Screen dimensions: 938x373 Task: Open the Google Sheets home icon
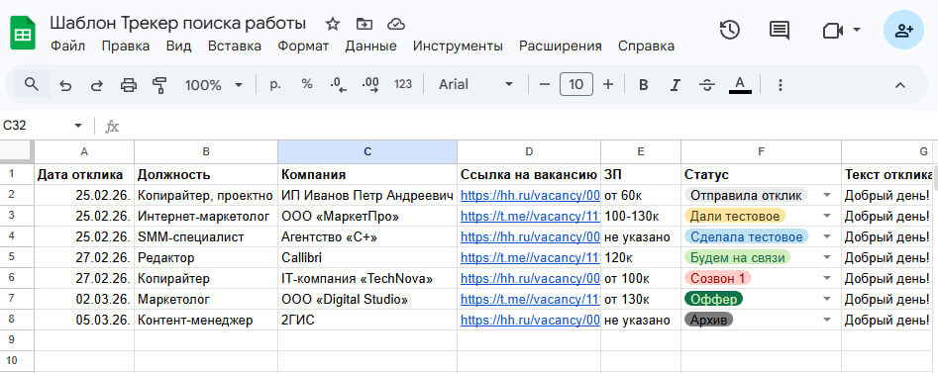pos(23,34)
